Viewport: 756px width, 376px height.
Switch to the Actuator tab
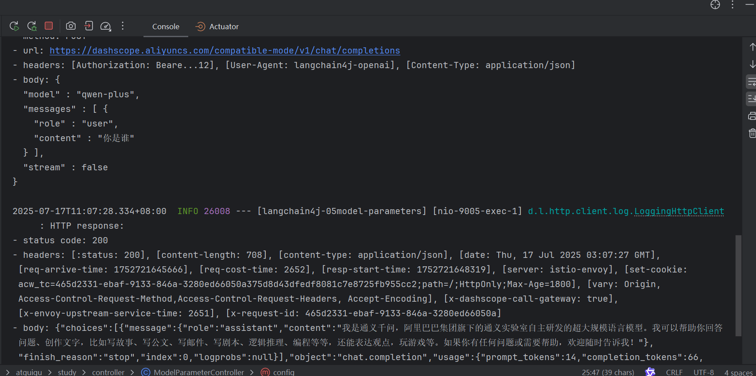click(x=217, y=27)
